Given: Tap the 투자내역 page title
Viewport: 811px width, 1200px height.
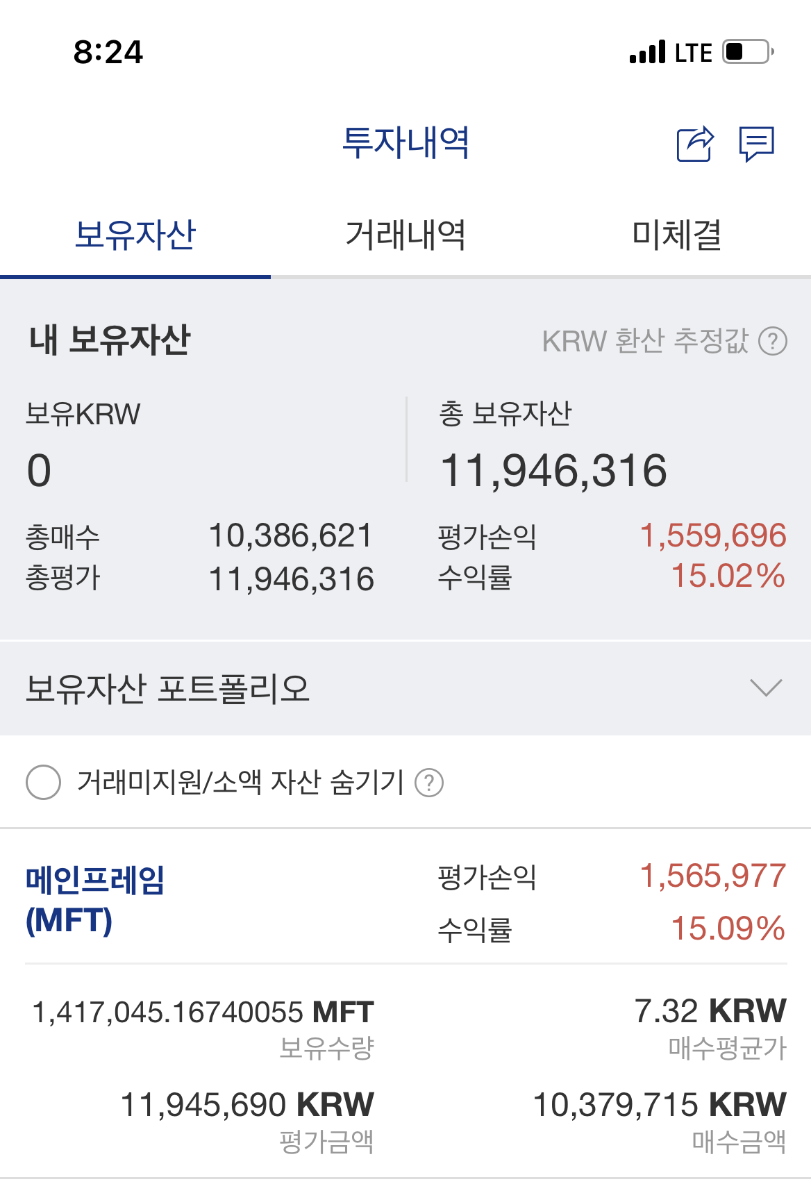Looking at the screenshot, I should click(405, 142).
